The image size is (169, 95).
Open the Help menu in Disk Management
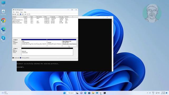click(x=25, y=12)
